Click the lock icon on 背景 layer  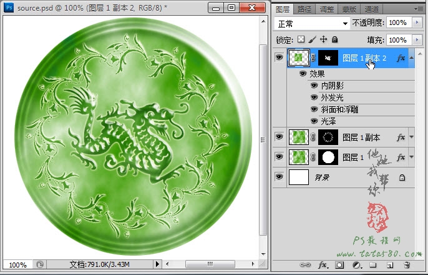click(x=402, y=177)
